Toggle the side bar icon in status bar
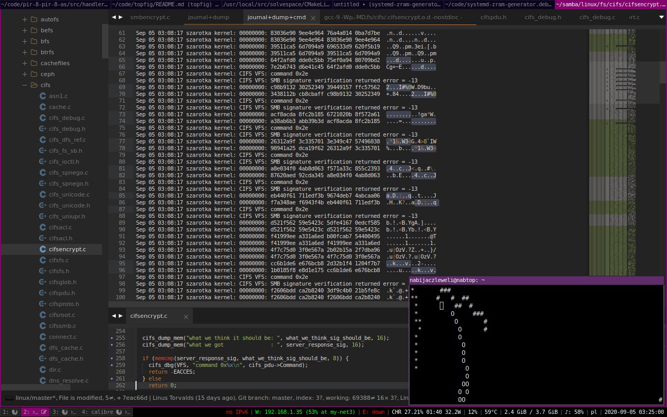667x417 pixels. click(x=9, y=398)
